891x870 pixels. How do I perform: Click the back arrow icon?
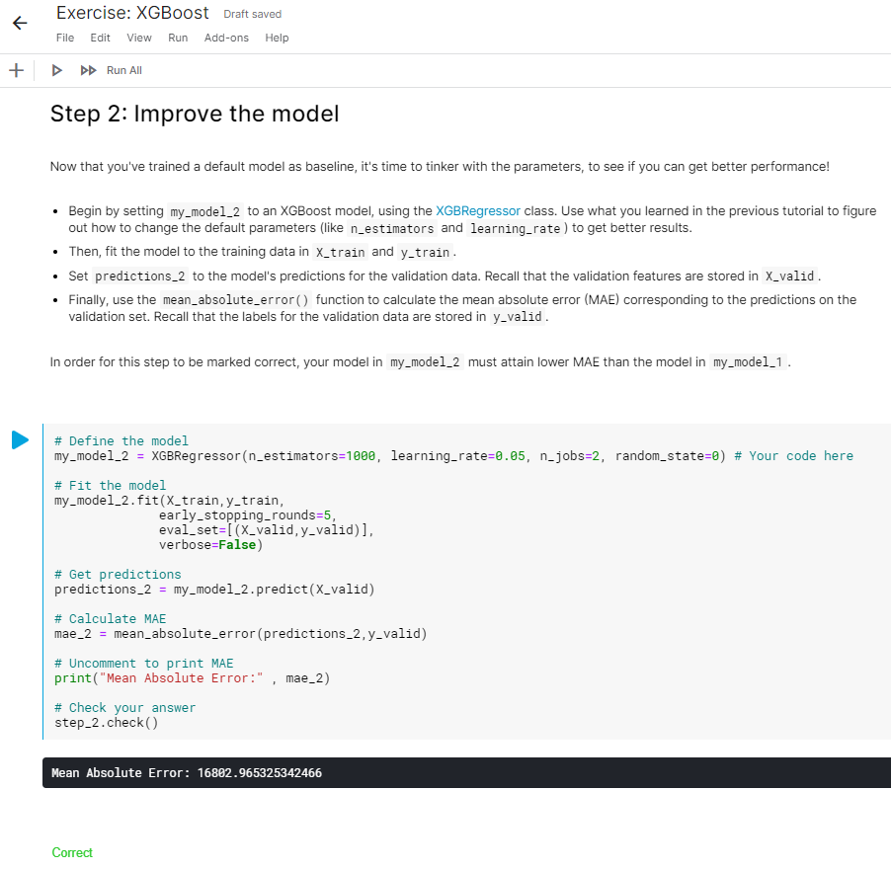20,23
